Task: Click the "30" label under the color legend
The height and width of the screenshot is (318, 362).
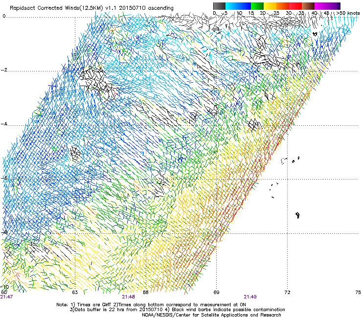Action: tap(289, 13)
